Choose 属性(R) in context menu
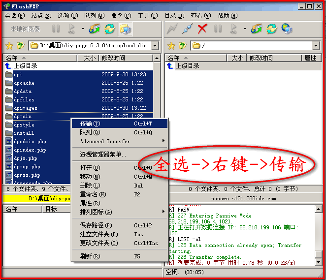The image size is (326, 280). (x=120, y=203)
